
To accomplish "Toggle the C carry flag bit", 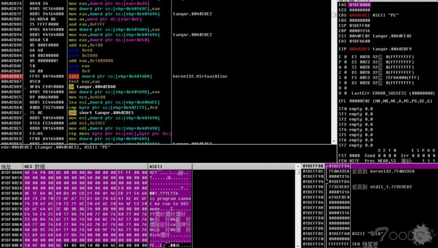I will 345,57.
